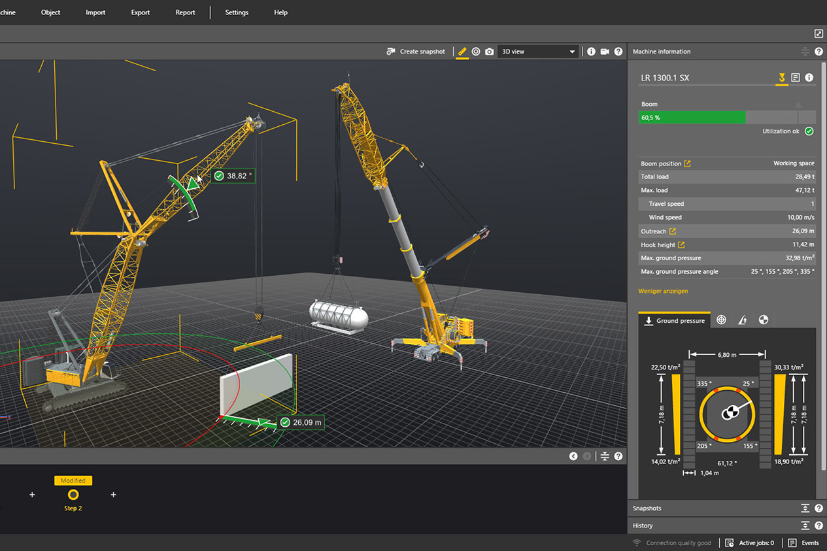Open the document list icon next to LR 1300.1 SX
Viewport: 827px width, 551px height.
[795, 78]
